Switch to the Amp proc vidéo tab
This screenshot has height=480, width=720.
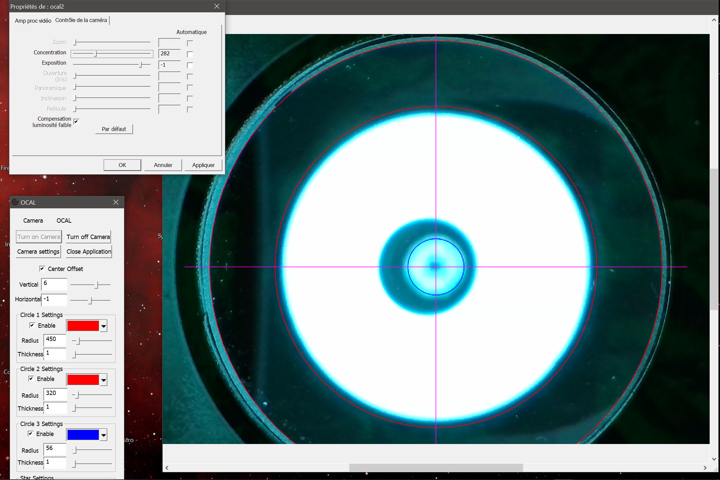33,21
